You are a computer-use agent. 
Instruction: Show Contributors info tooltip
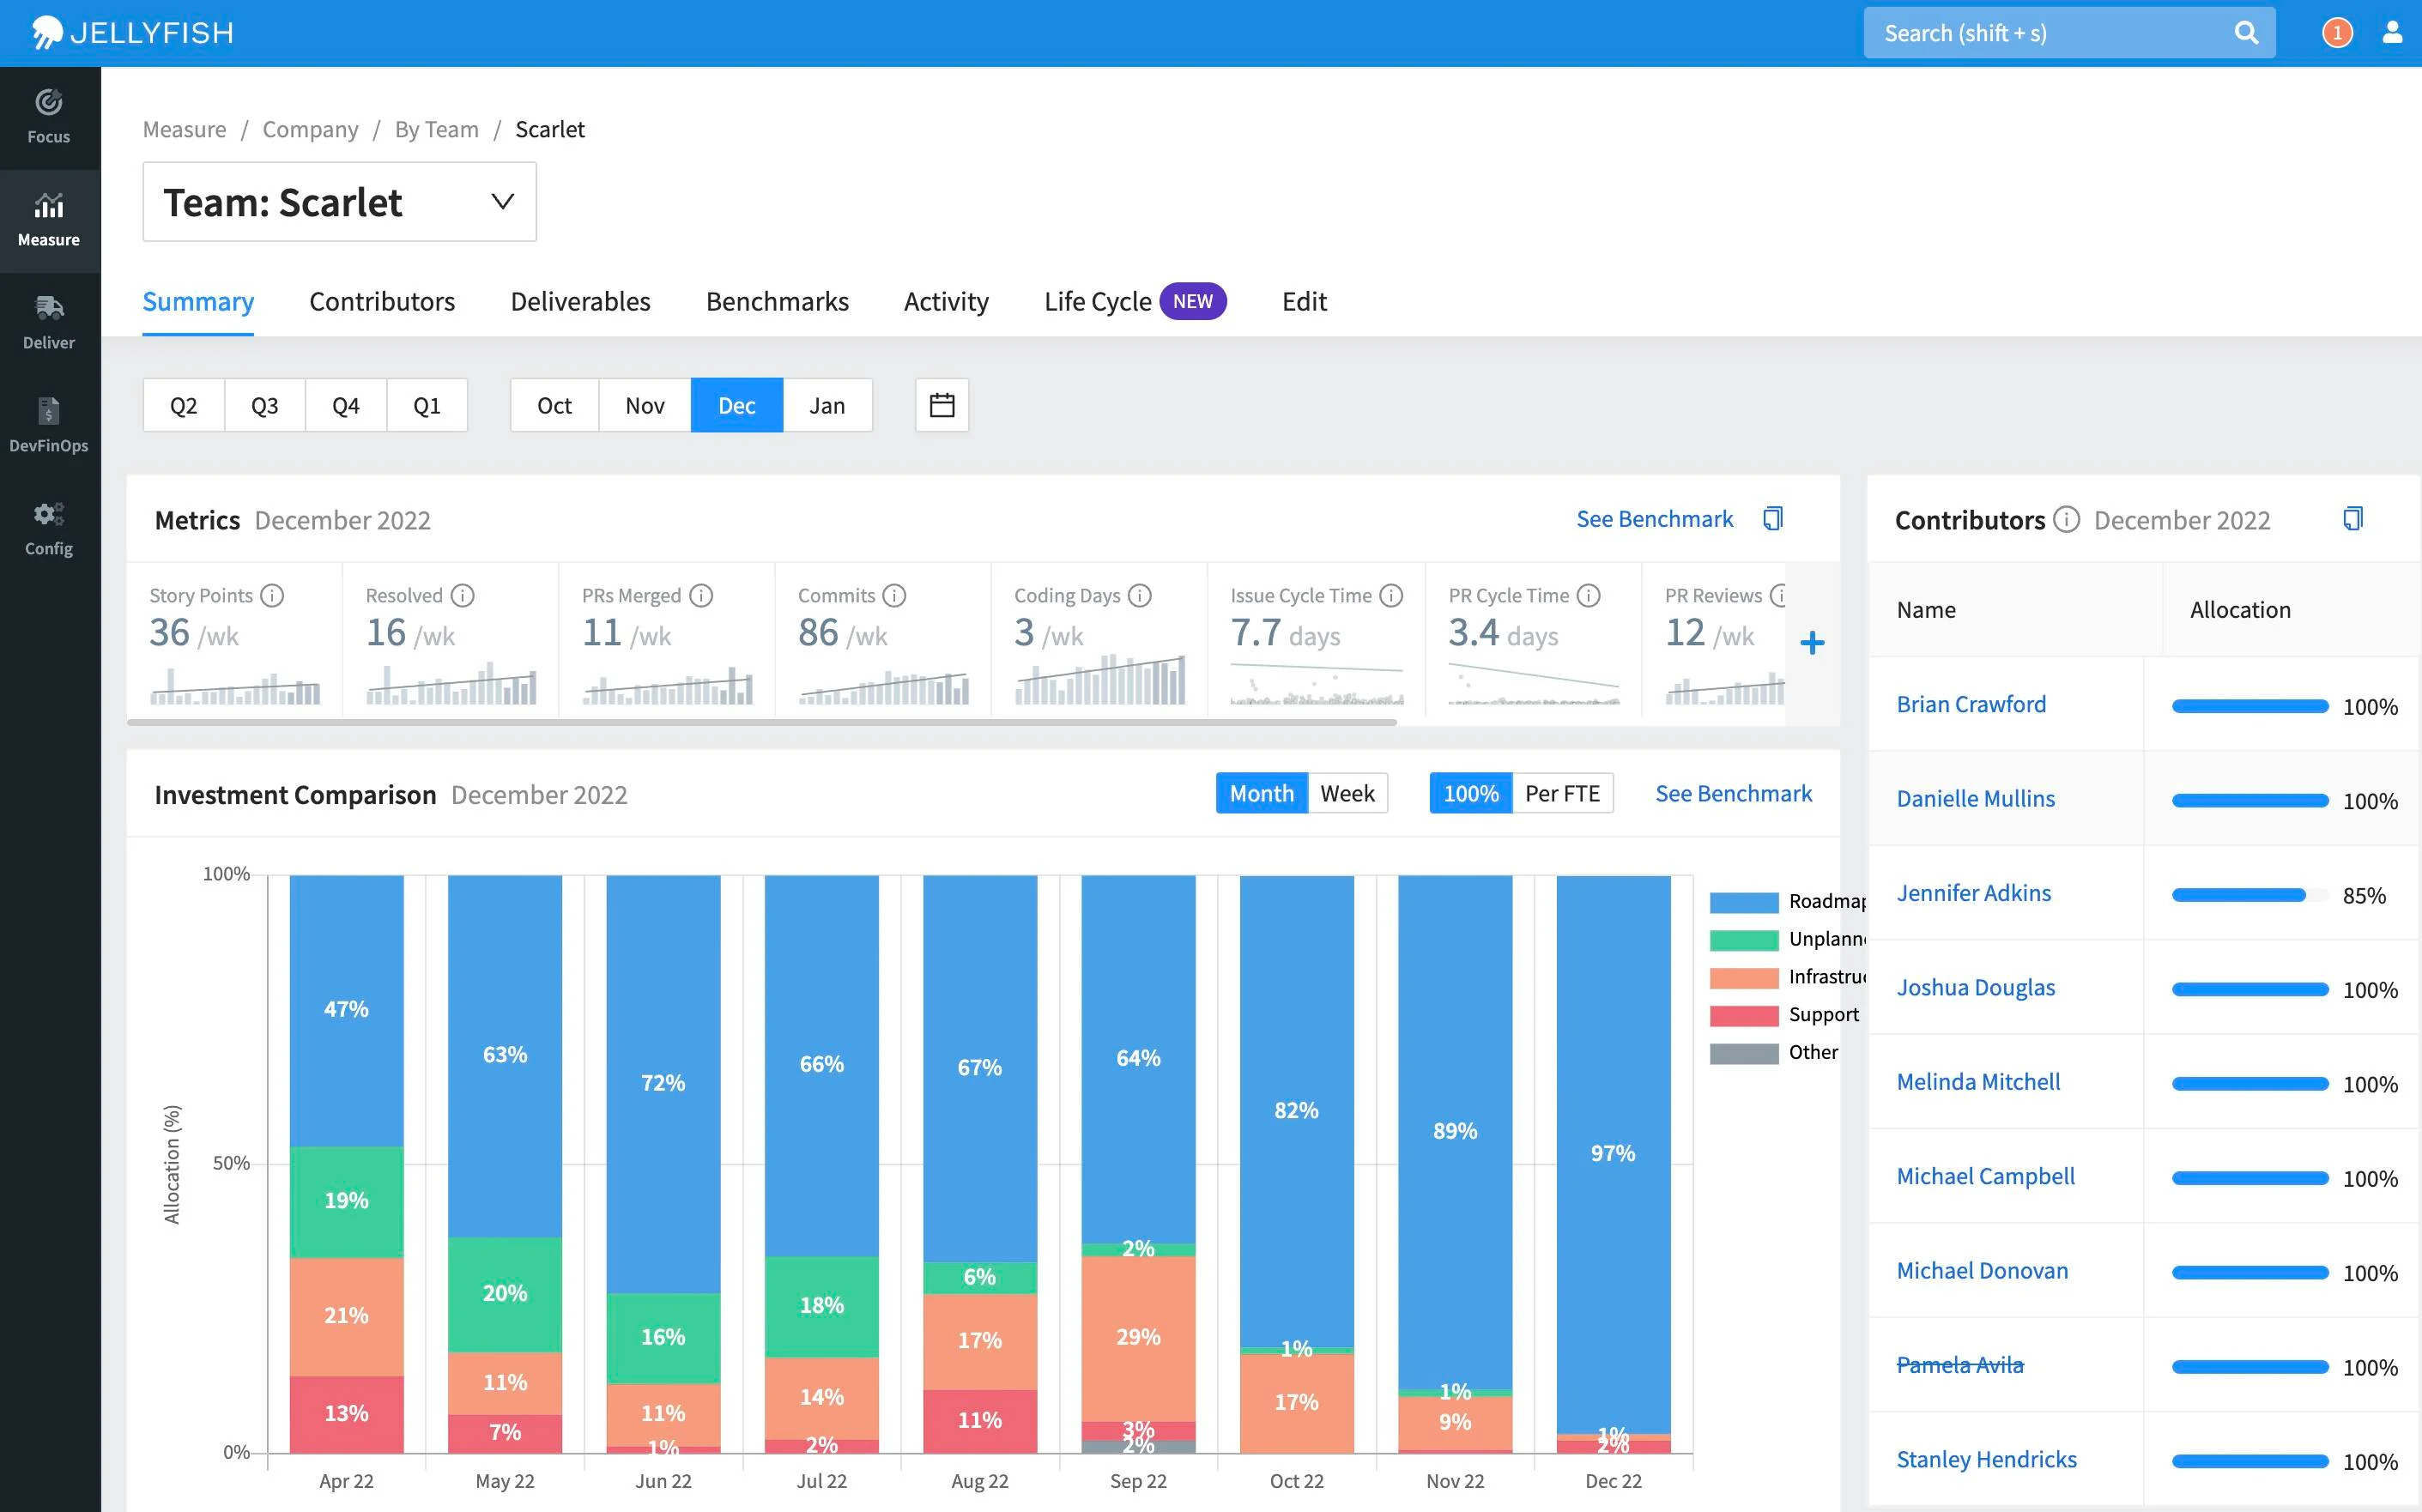click(x=2066, y=520)
